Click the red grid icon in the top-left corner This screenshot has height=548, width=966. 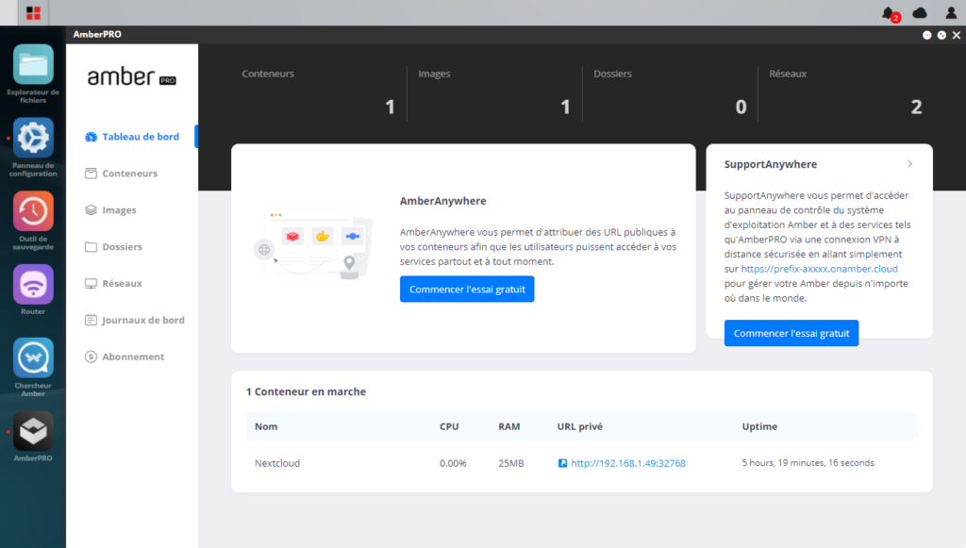click(x=35, y=12)
